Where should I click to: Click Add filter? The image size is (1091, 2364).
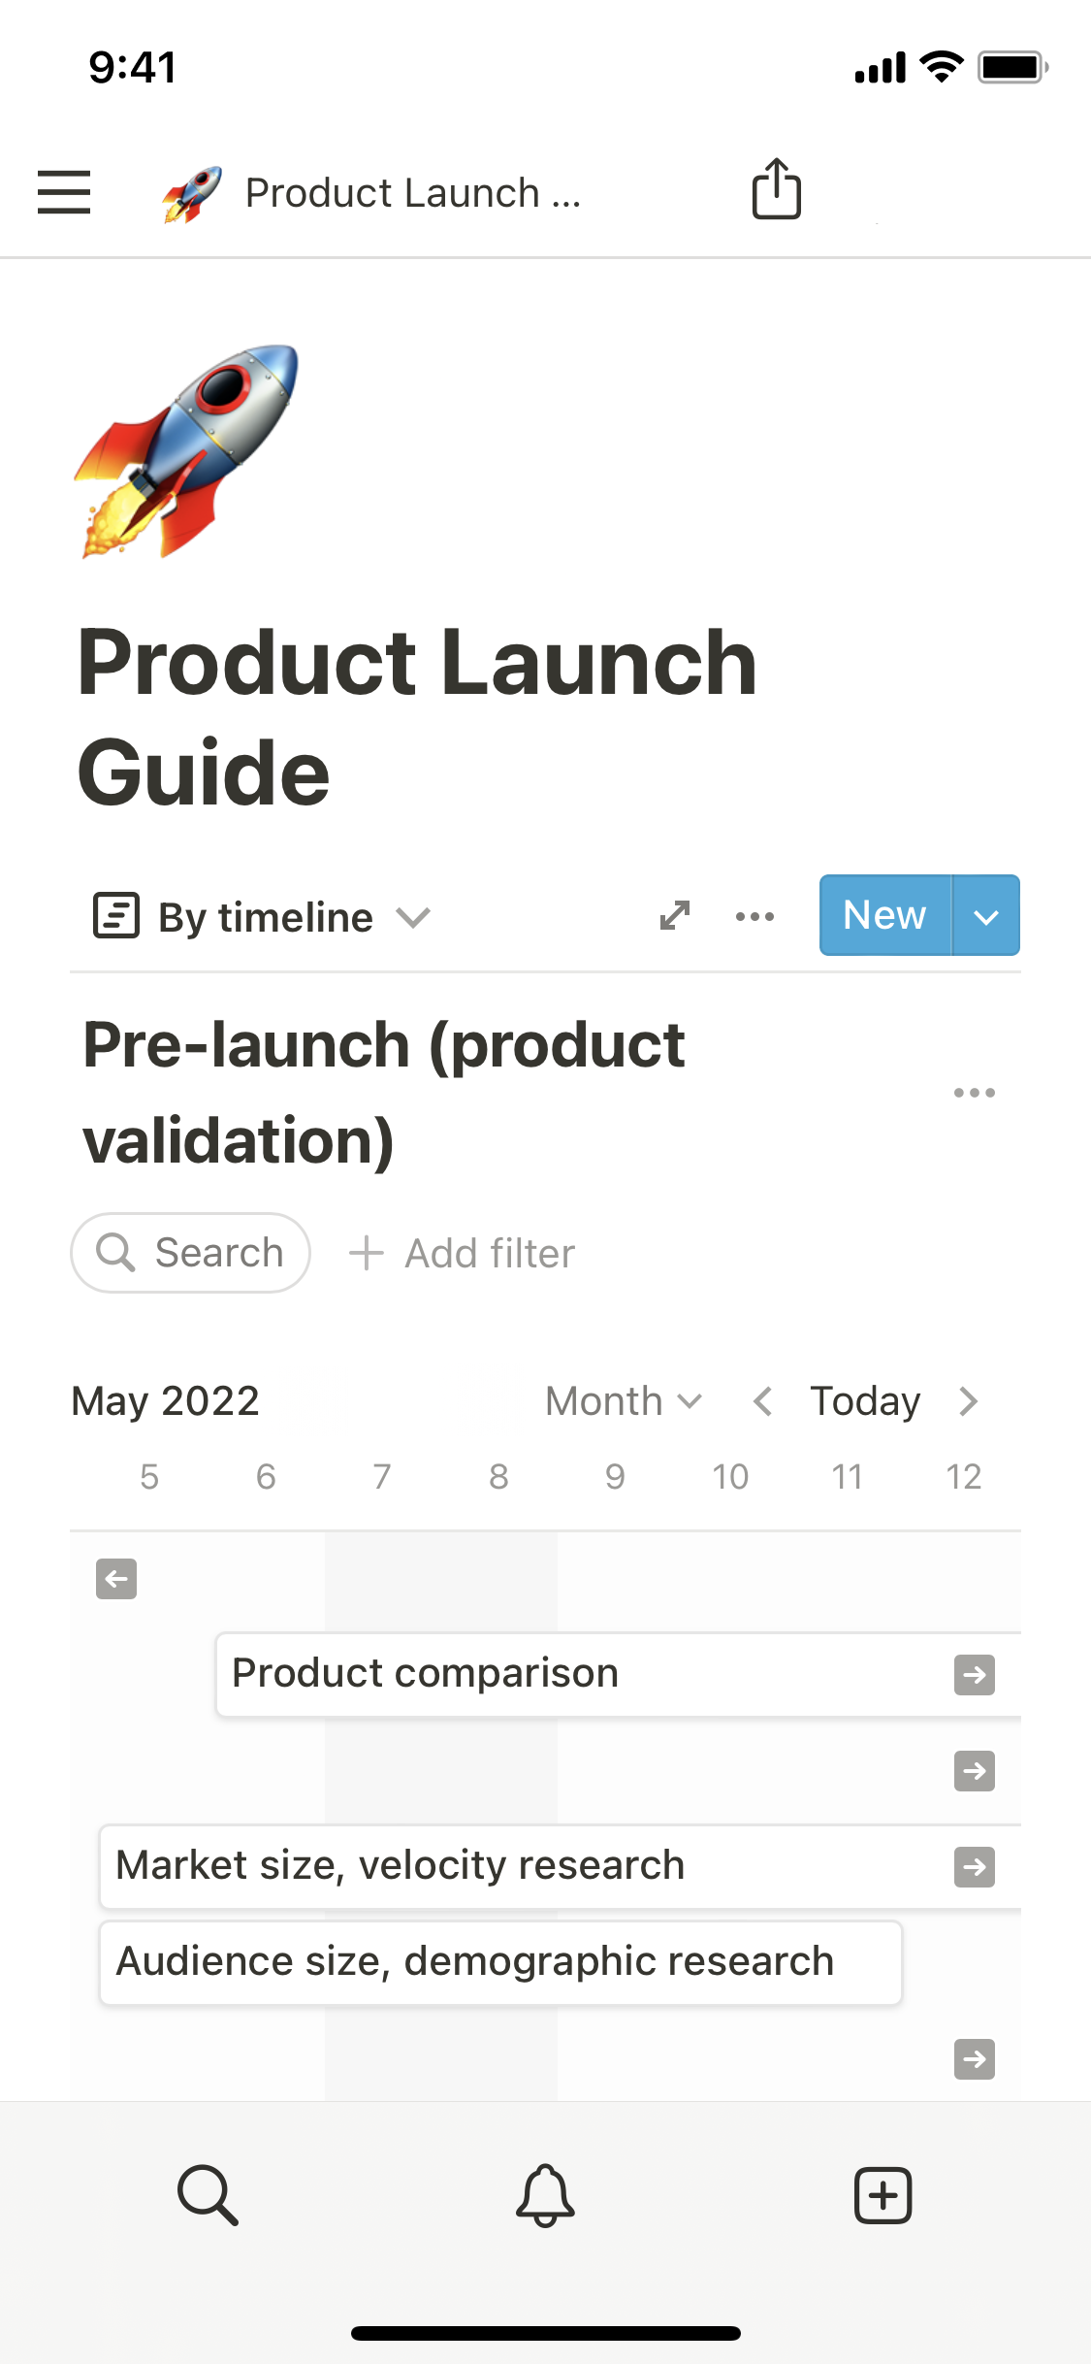click(463, 1253)
